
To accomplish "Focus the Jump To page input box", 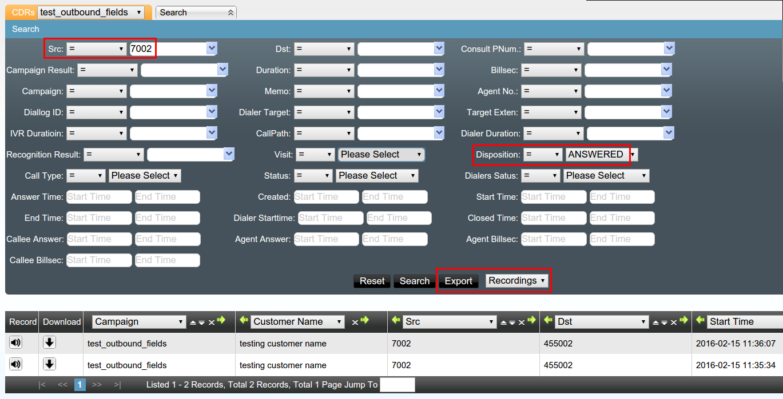I will point(397,385).
